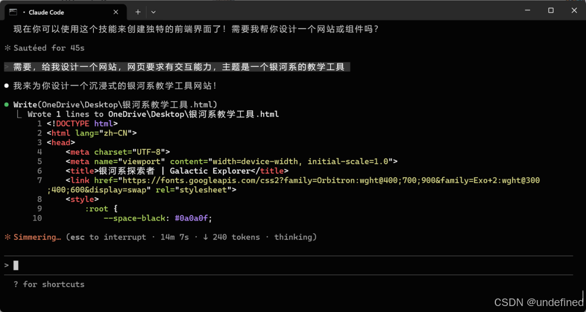Click the '14m 7s' elapsed time
The image size is (586, 312).
click(x=175, y=237)
